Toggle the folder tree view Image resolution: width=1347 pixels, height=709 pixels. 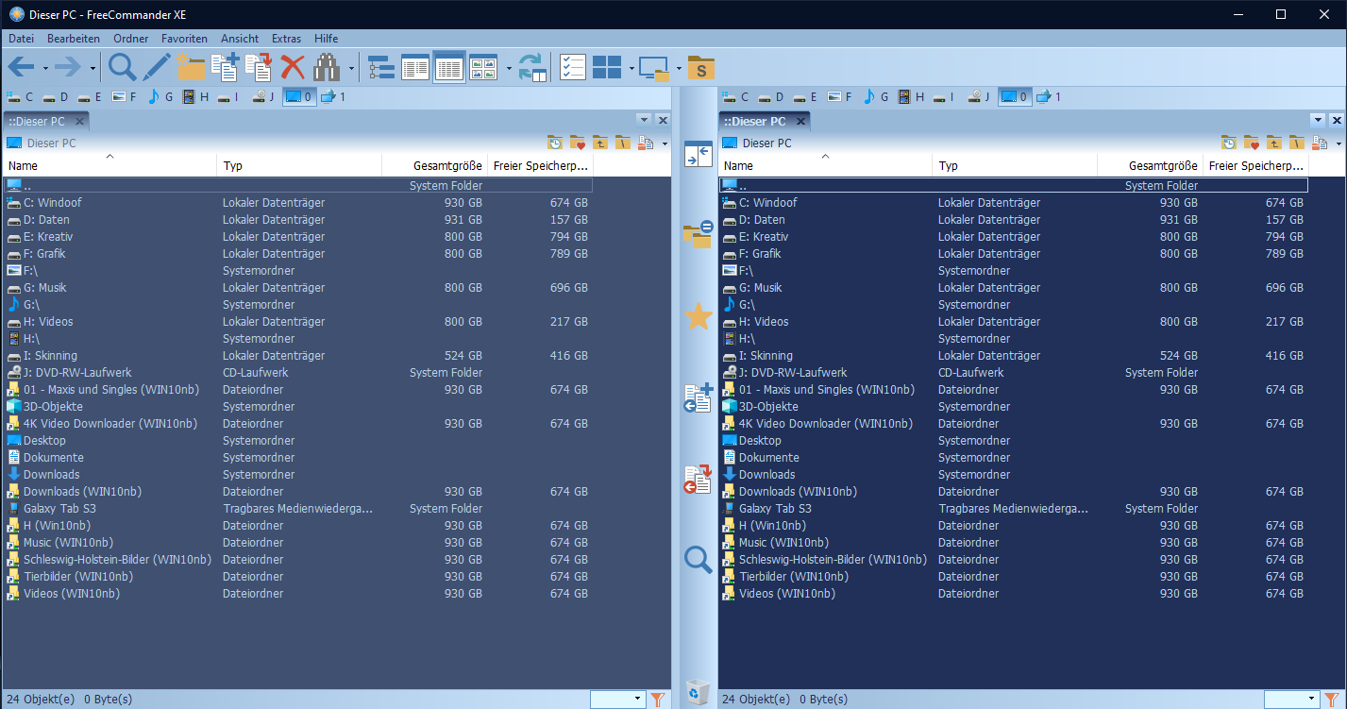click(381, 67)
